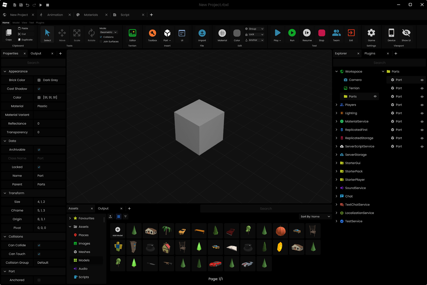This screenshot has height=285, width=427.
Task: Open the Material Manager
Action: (222, 34)
